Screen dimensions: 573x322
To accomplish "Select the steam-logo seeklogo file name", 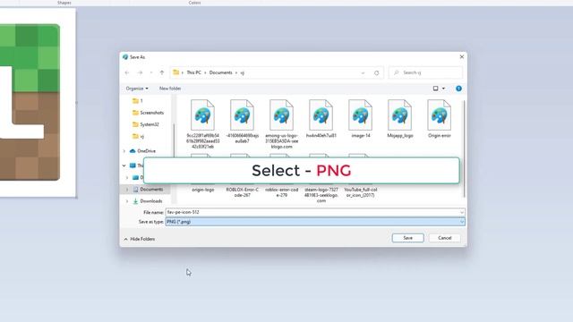I will [321, 195].
